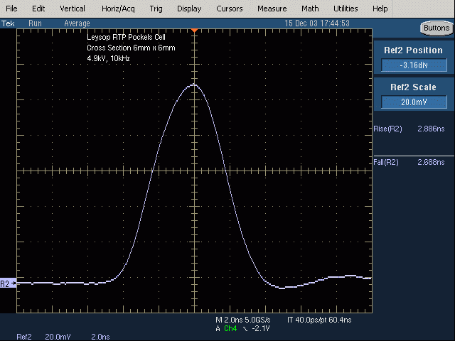Click the Average acquisition mode label
The image size is (455, 341).
[77, 23]
